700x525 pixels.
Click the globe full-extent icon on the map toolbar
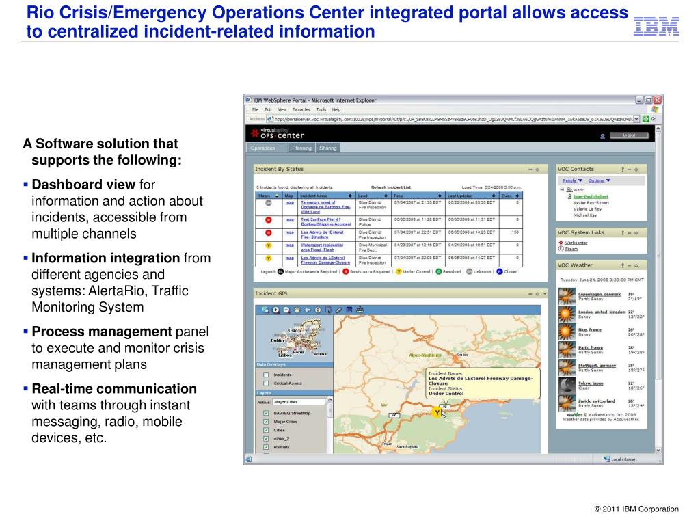click(265, 310)
